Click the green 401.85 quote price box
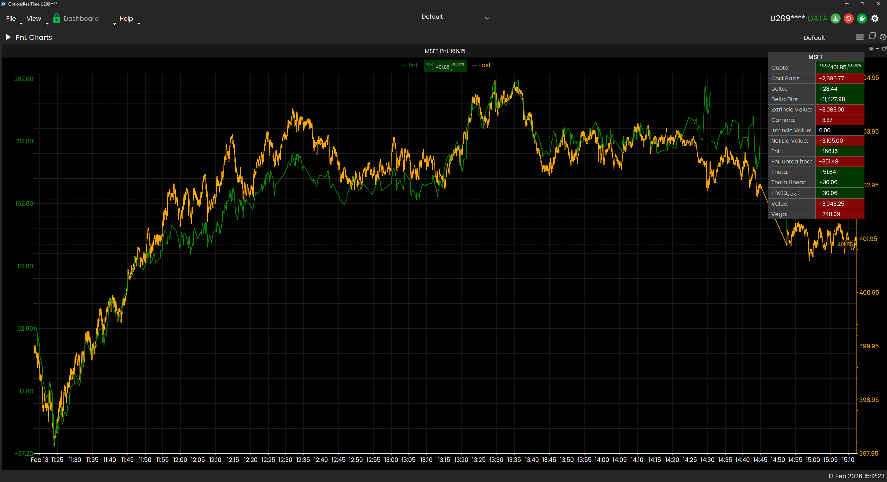This screenshot has width=887, height=482. 445,66
